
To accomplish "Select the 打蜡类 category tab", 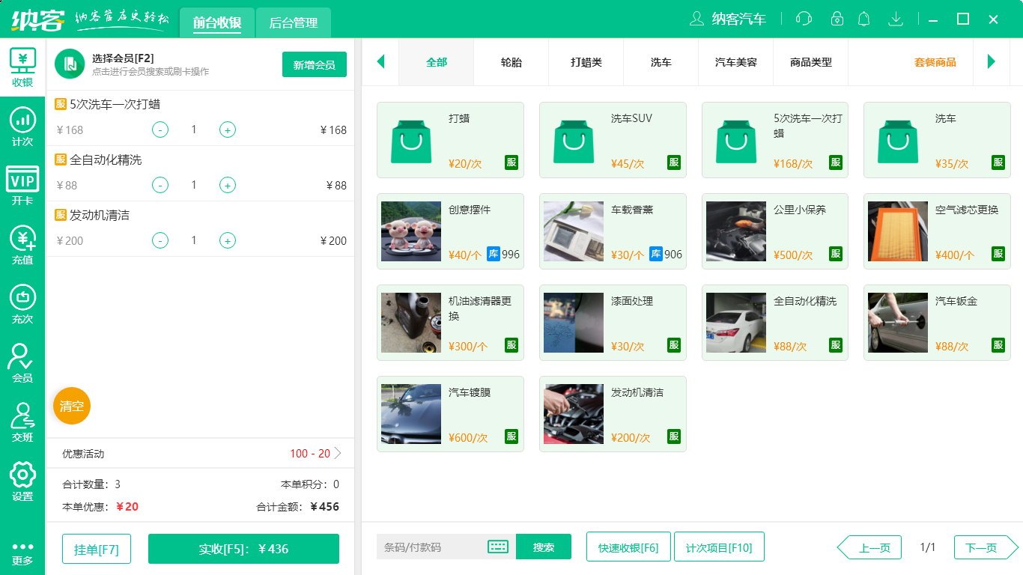I will point(586,62).
